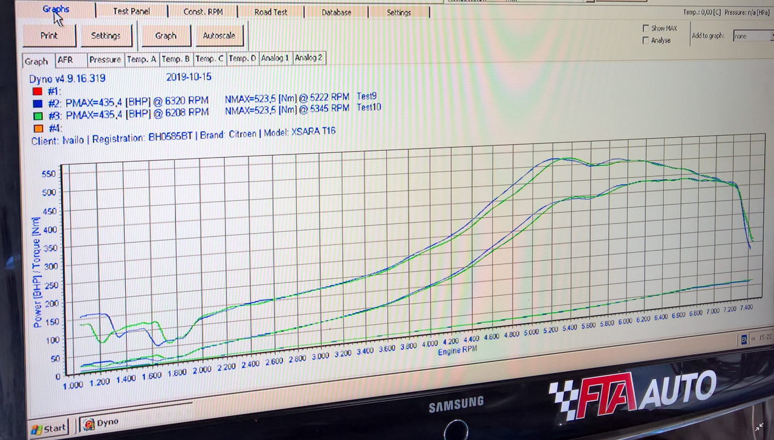
Task: Go to the Road Test tab
Action: (x=270, y=12)
